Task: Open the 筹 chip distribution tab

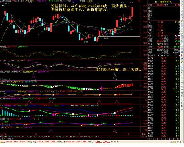Action: [x=178, y=139]
